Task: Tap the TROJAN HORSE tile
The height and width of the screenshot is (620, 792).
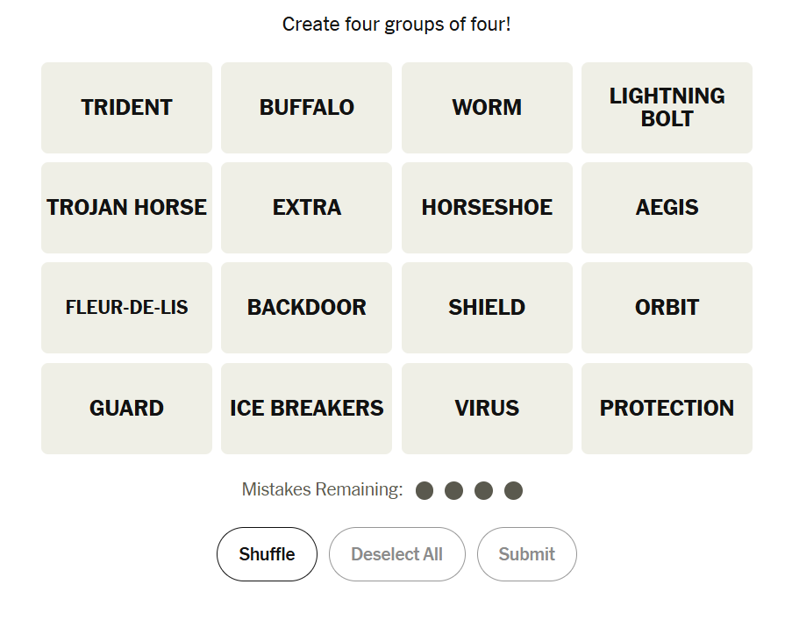Action: pyautogui.click(x=126, y=208)
